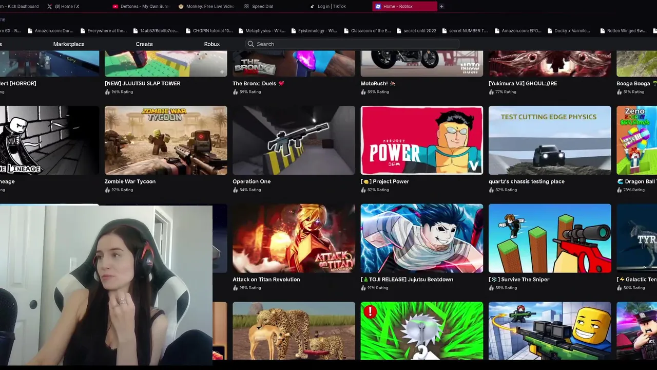Click the '95% Rating' text

(250, 288)
